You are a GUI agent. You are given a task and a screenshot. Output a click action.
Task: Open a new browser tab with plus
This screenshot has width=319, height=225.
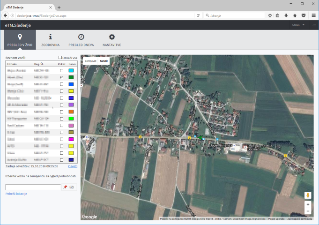click(59, 7)
